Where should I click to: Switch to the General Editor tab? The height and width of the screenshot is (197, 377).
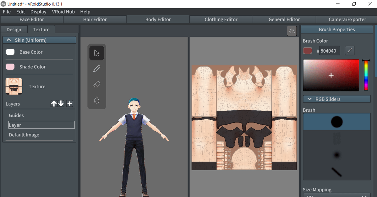(x=284, y=19)
